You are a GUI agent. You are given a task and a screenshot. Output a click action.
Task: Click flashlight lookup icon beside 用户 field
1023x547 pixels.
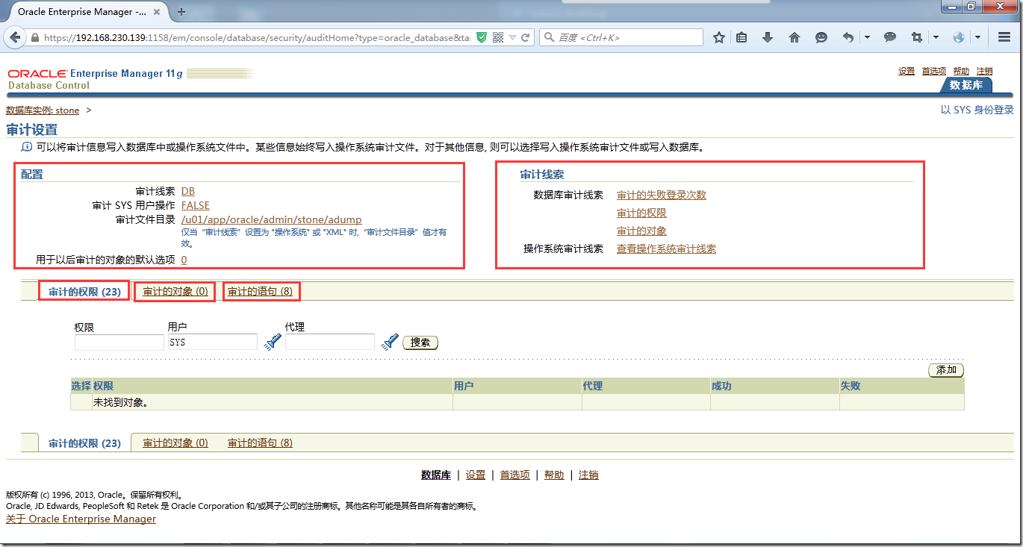tap(273, 342)
